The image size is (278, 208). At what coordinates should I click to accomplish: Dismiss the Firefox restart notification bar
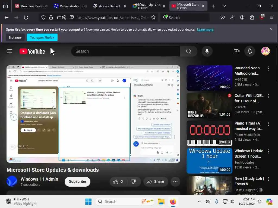[x=271, y=29]
